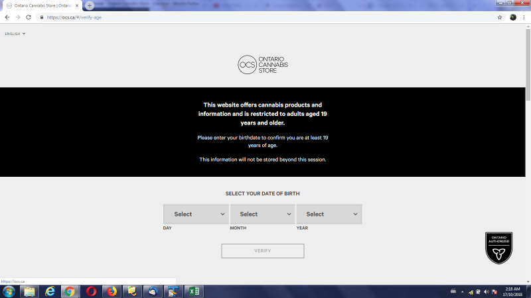Click the browser back arrow

coord(7,17)
